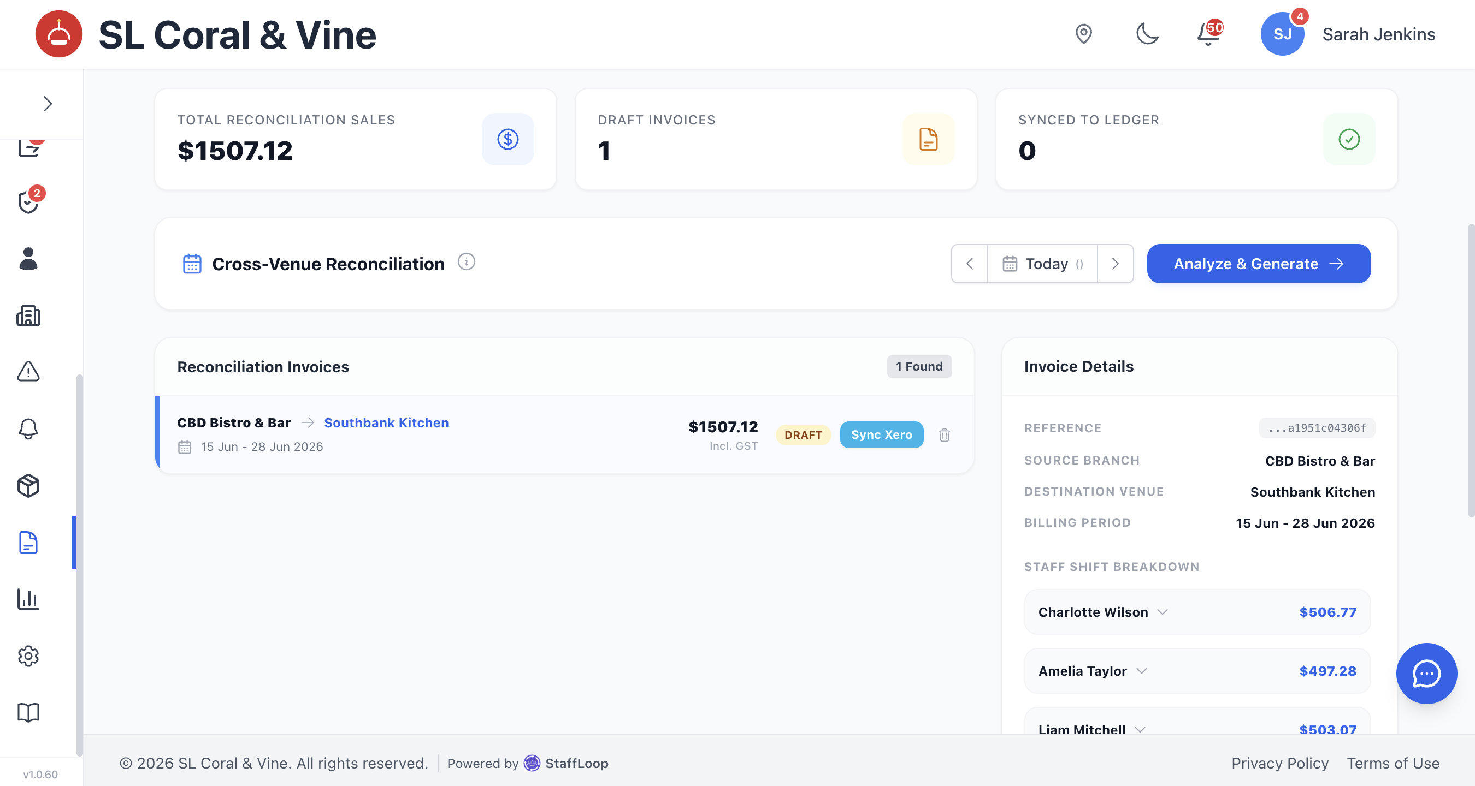Click the calendar icon beside Cross-Venue Reconciliation
Screen dimensions: 1475x786
pos(192,264)
